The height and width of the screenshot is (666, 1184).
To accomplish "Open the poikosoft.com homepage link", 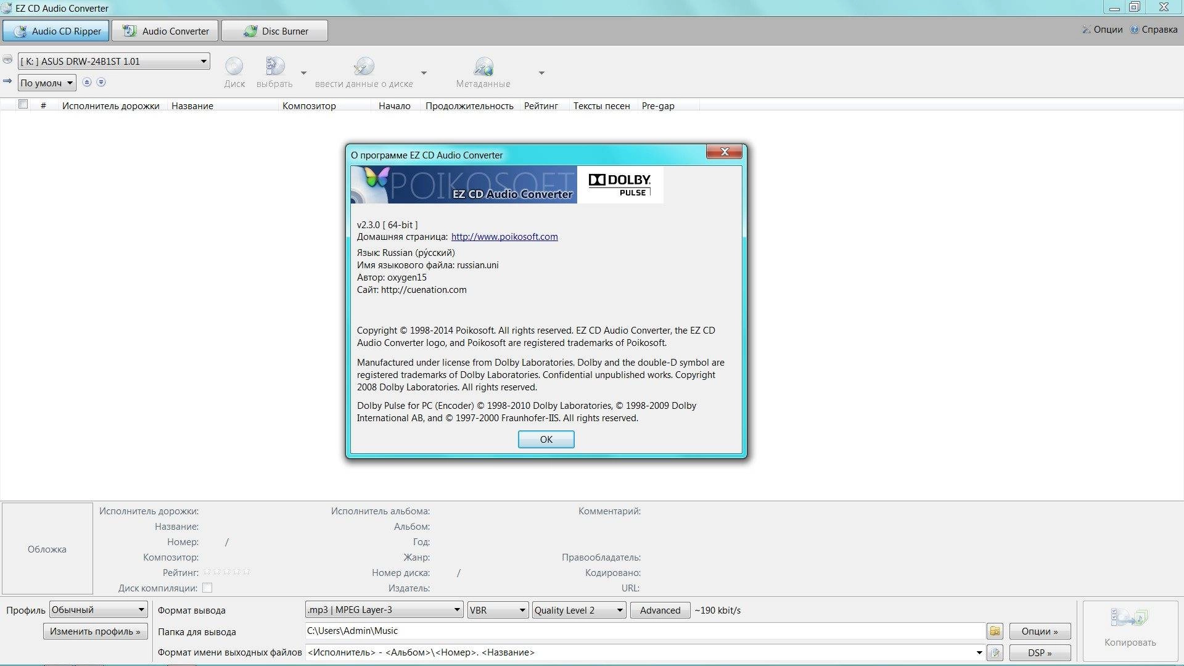I will point(504,237).
